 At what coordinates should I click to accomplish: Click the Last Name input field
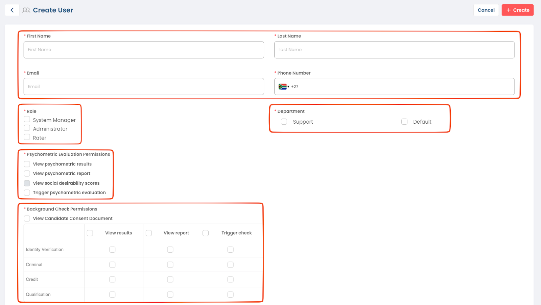(x=394, y=50)
